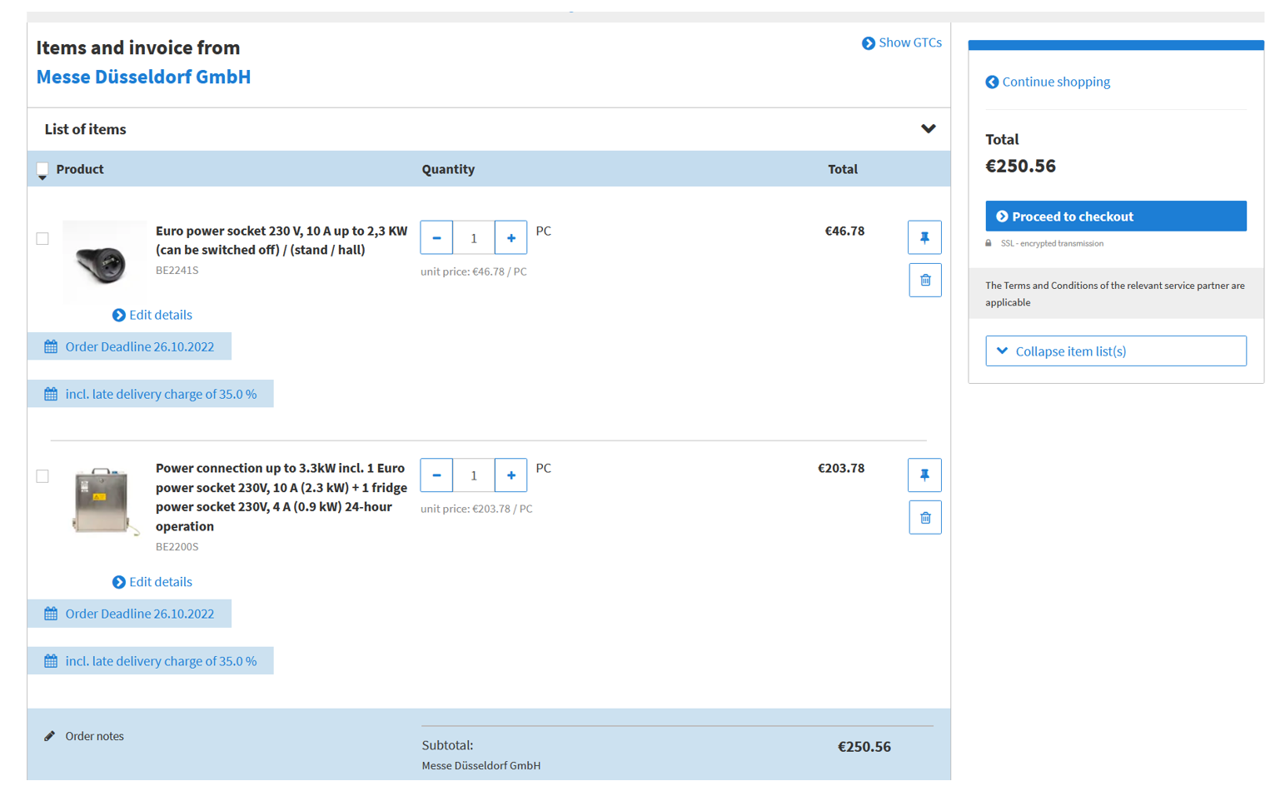Proceed to checkout
This screenshot has width=1280, height=796.
pos(1116,216)
